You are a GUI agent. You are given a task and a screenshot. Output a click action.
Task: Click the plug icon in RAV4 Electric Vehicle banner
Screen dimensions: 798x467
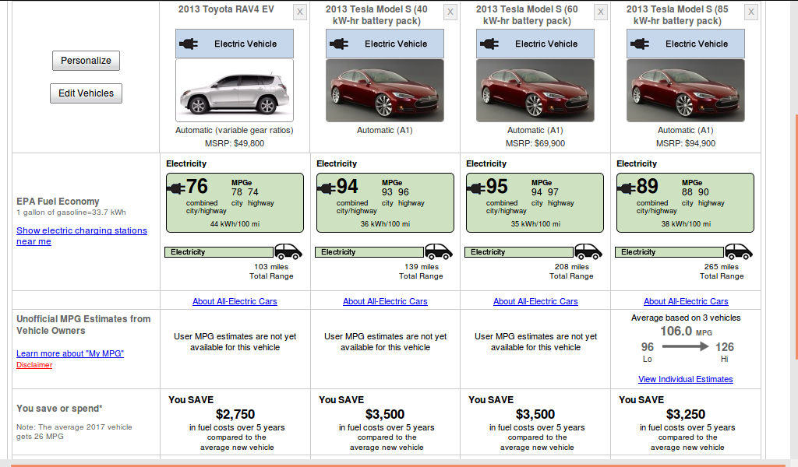coord(189,44)
